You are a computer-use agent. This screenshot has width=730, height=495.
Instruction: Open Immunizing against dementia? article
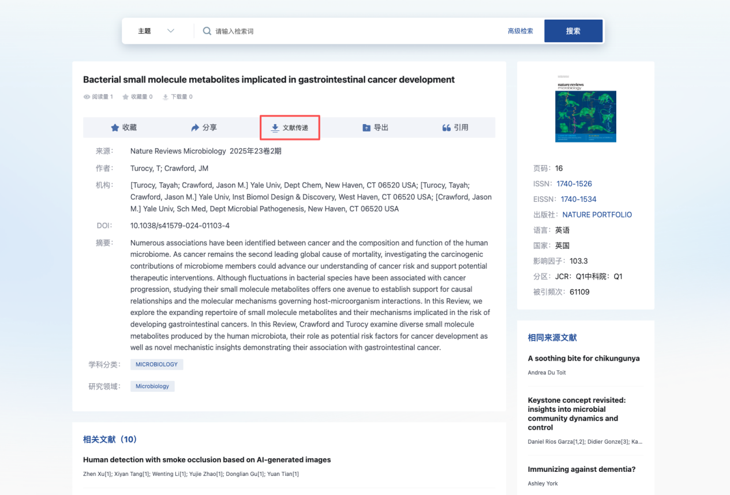coord(582,469)
